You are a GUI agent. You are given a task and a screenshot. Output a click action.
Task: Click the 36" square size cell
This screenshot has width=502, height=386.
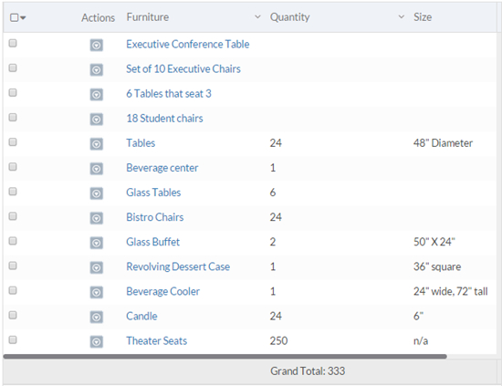[x=437, y=267]
